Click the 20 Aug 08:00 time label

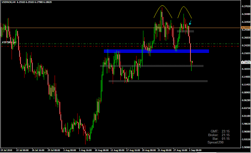(x=149, y=150)
